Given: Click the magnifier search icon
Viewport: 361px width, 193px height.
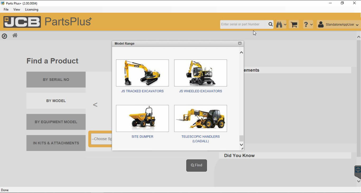Looking at the screenshot, I should tap(270, 24).
